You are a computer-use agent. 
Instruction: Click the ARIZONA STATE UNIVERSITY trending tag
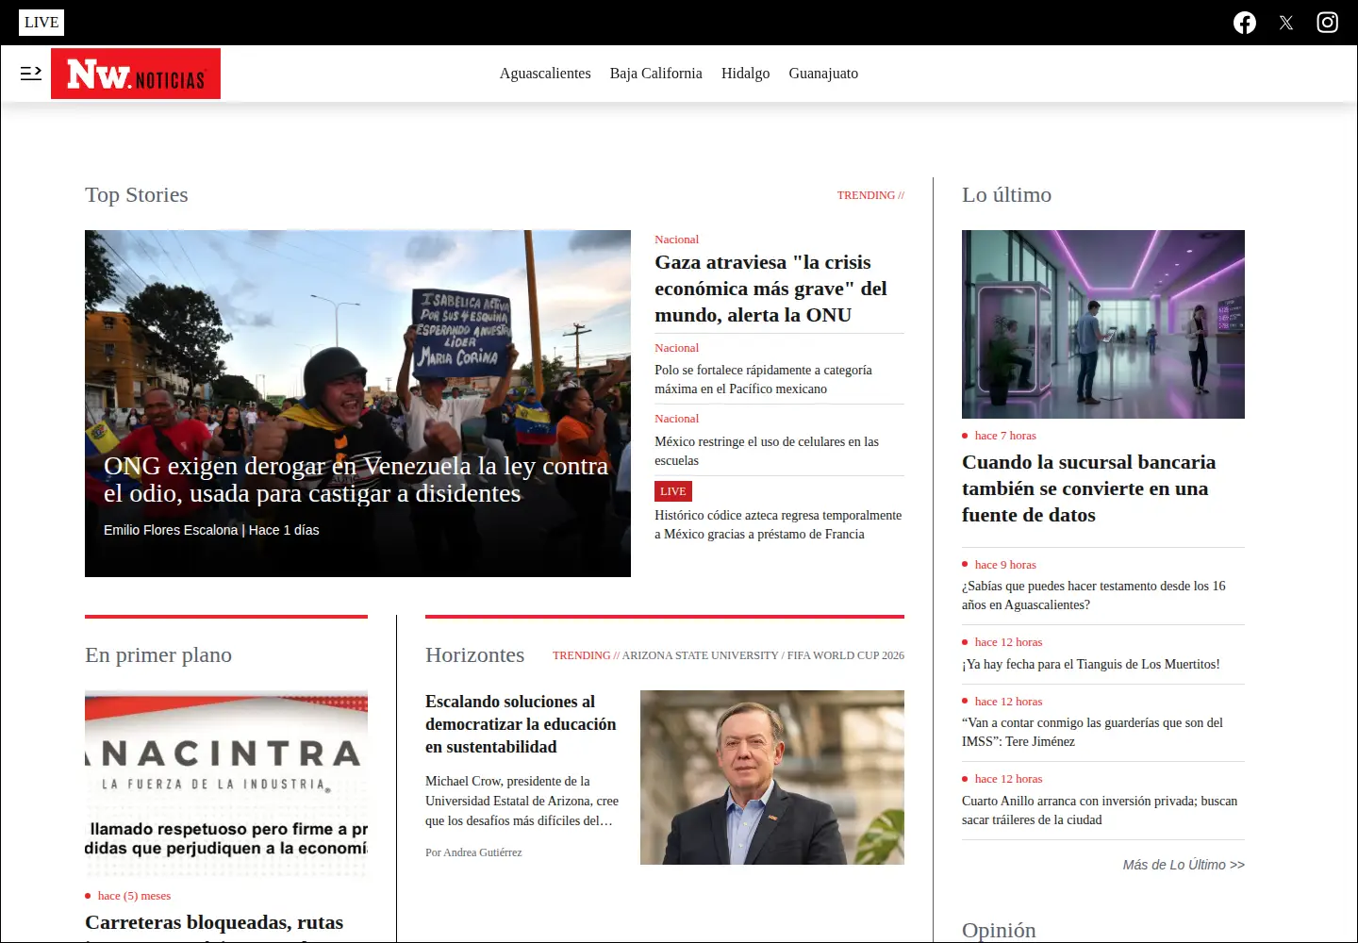point(701,655)
